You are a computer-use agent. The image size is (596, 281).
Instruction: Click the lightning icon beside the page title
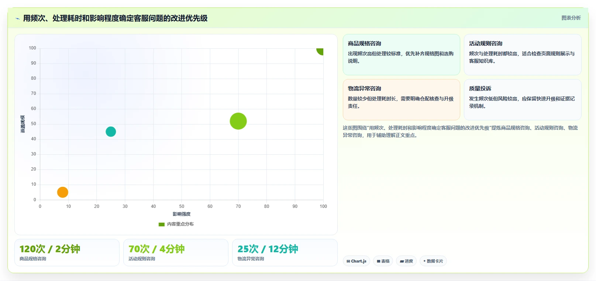17,18
